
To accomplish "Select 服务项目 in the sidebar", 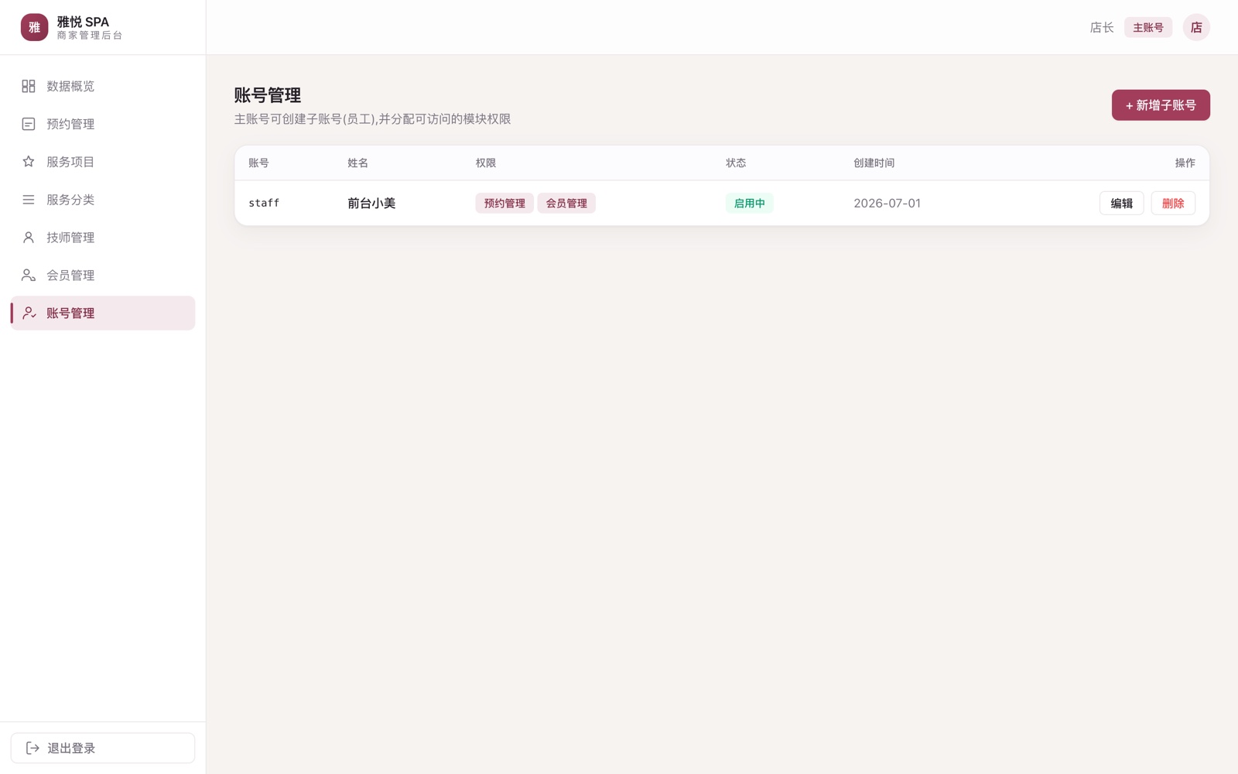I will [103, 162].
